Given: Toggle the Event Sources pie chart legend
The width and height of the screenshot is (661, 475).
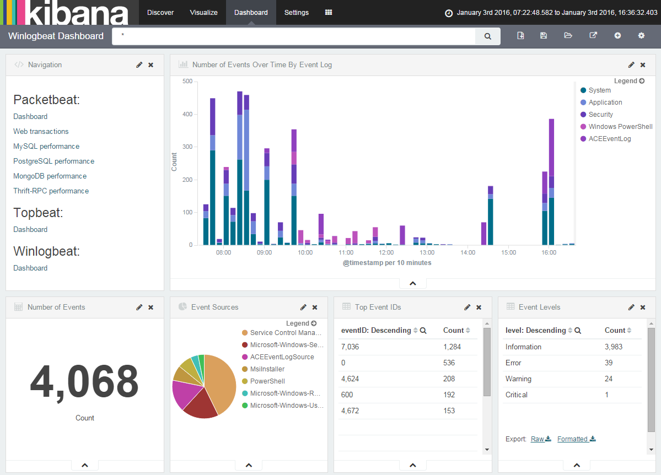Looking at the screenshot, I should (313, 323).
